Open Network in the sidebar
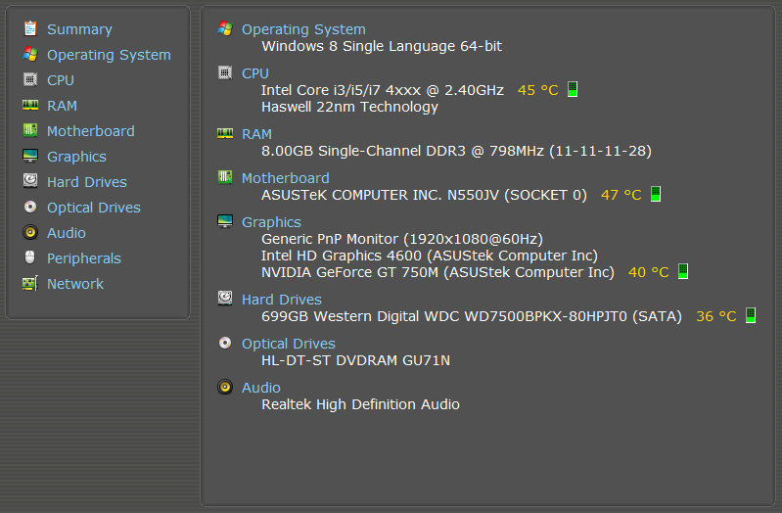The image size is (782, 513). (x=75, y=284)
